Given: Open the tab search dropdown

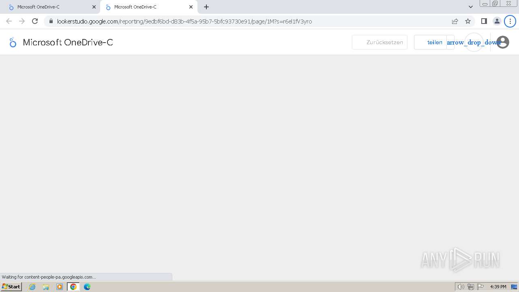Looking at the screenshot, I should coord(470,7).
